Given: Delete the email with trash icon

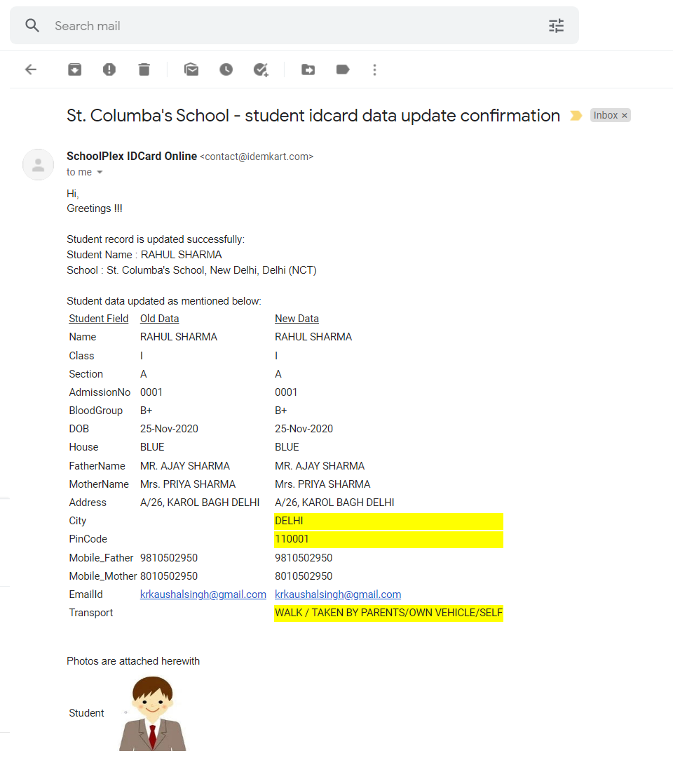Looking at the screenshot, I should coord(144,69).
